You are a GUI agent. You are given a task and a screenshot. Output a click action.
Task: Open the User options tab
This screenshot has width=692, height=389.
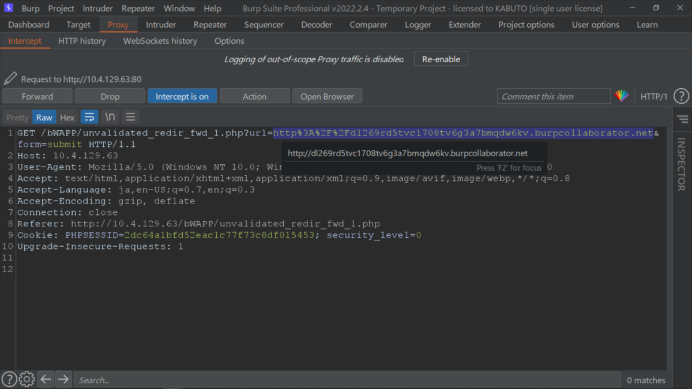coord(596,25)
